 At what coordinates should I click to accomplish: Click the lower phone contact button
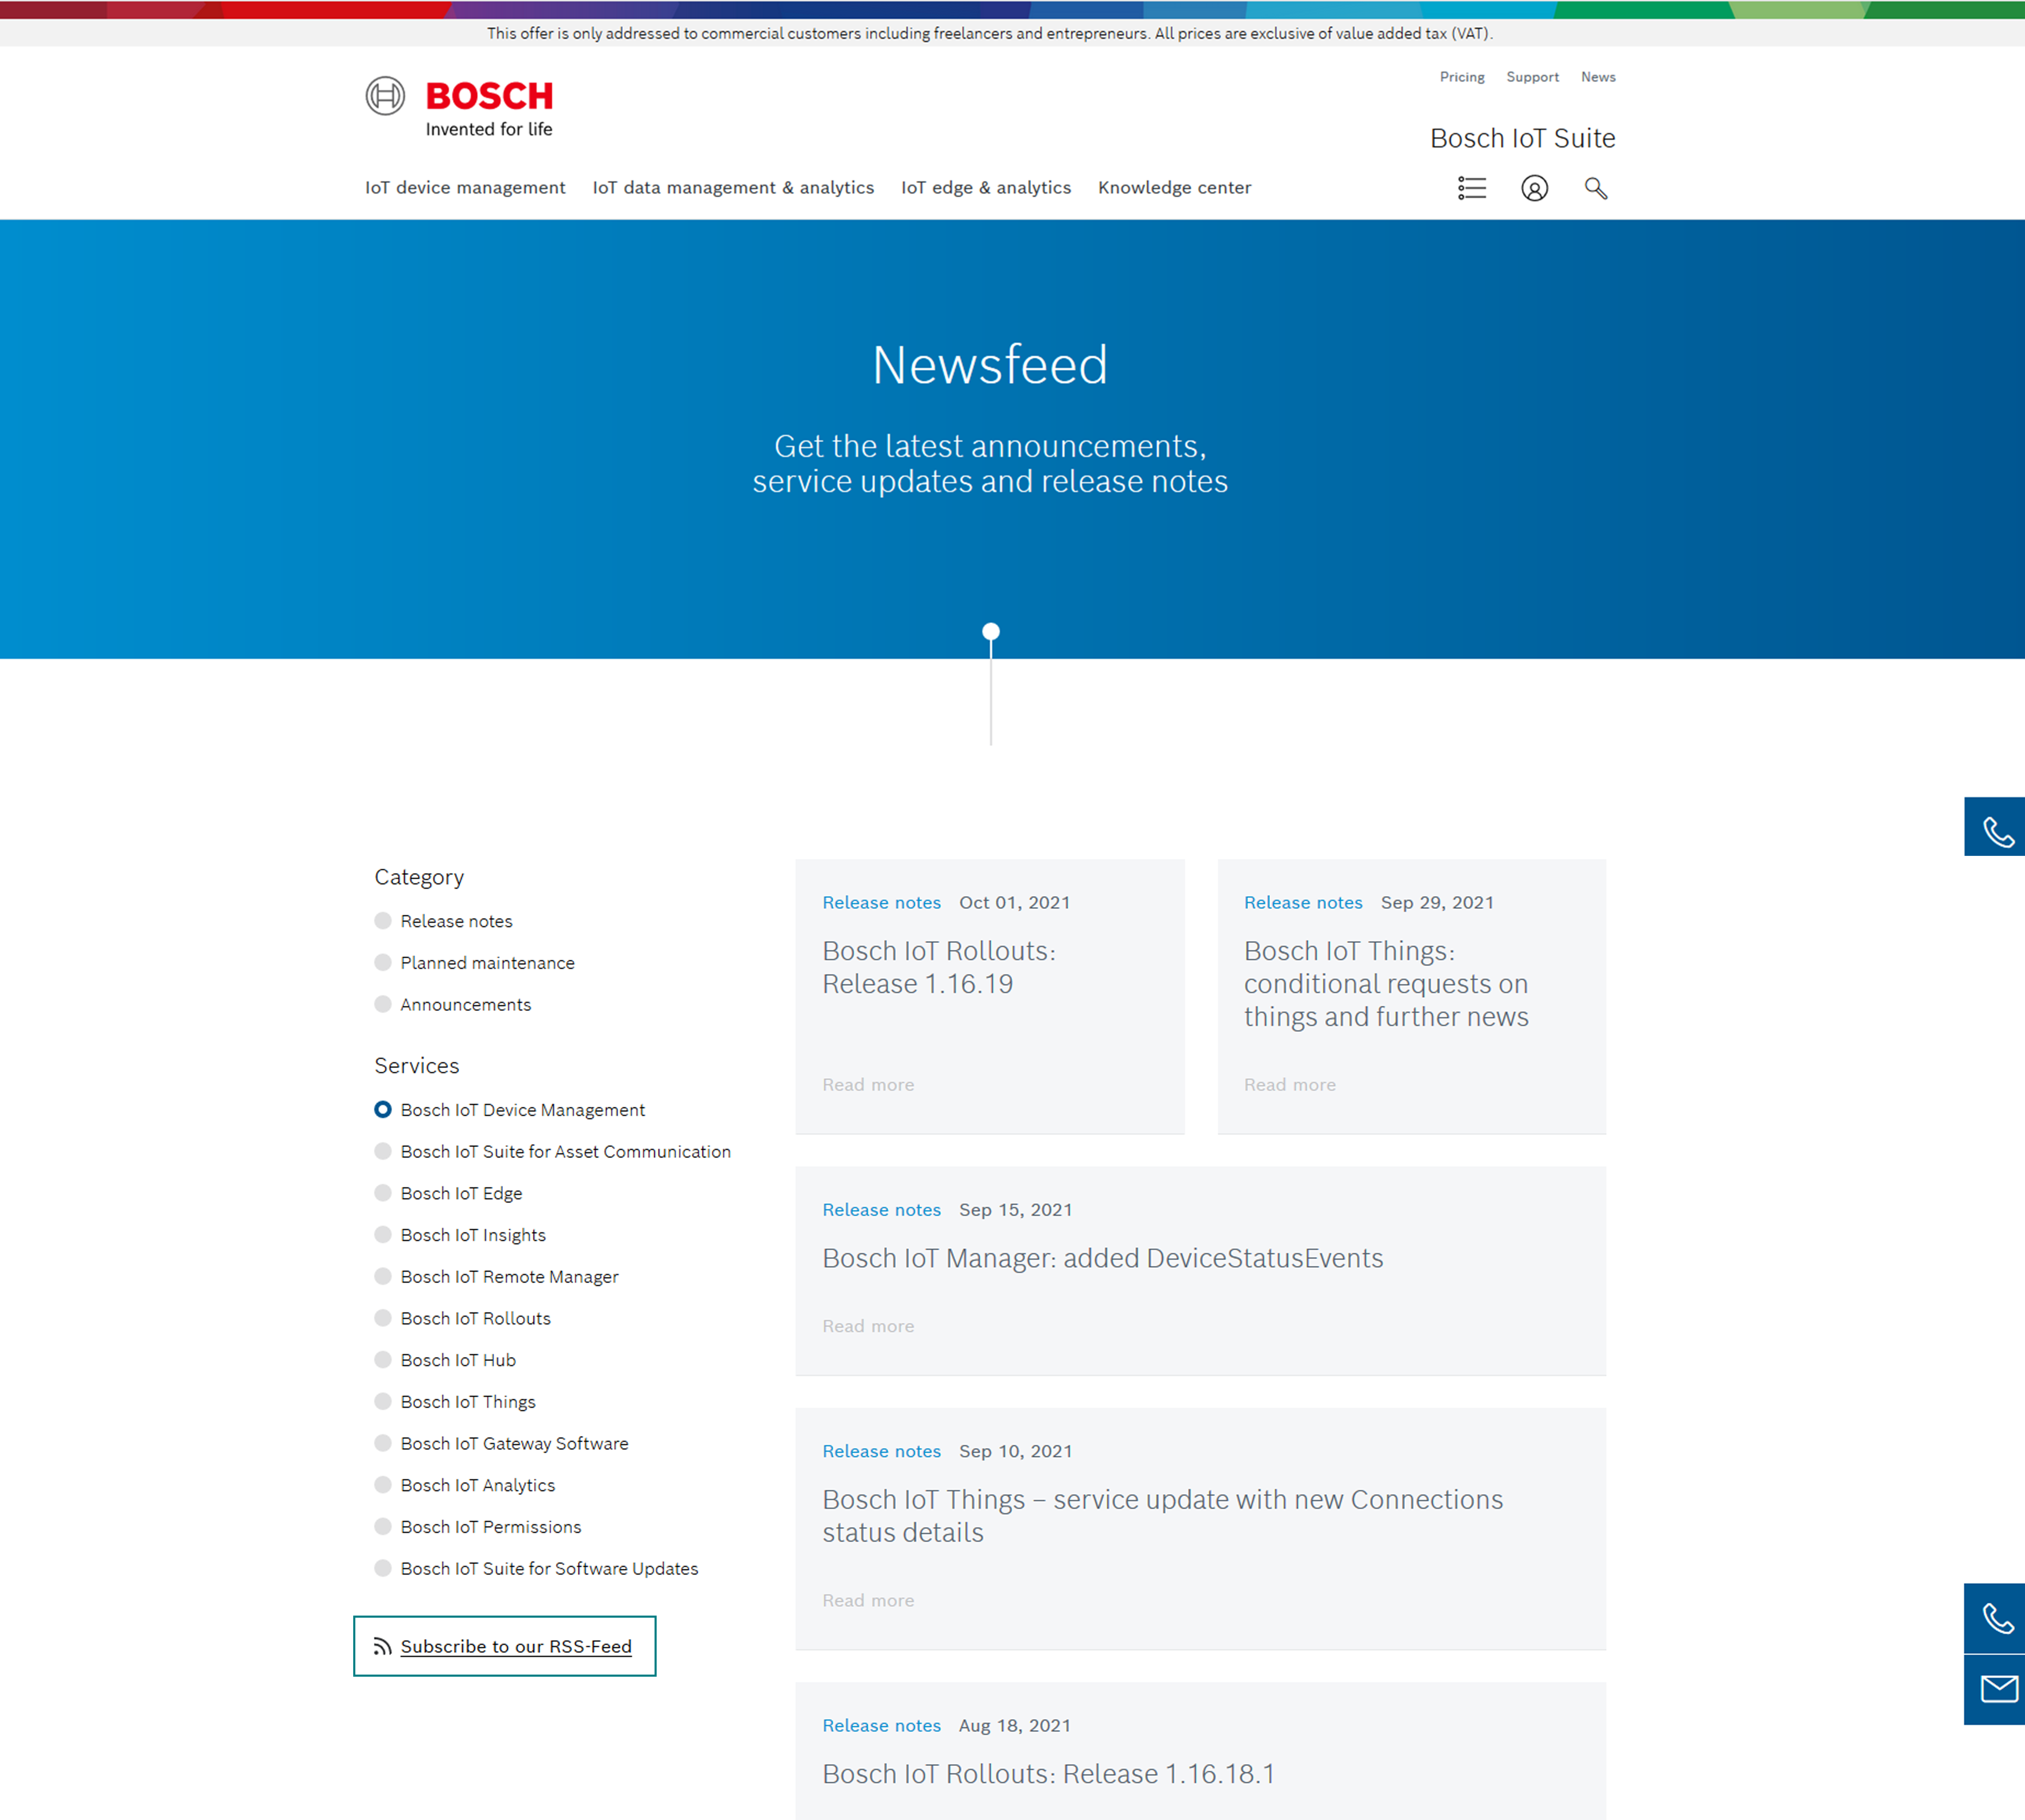(x=1995, y=1618)
